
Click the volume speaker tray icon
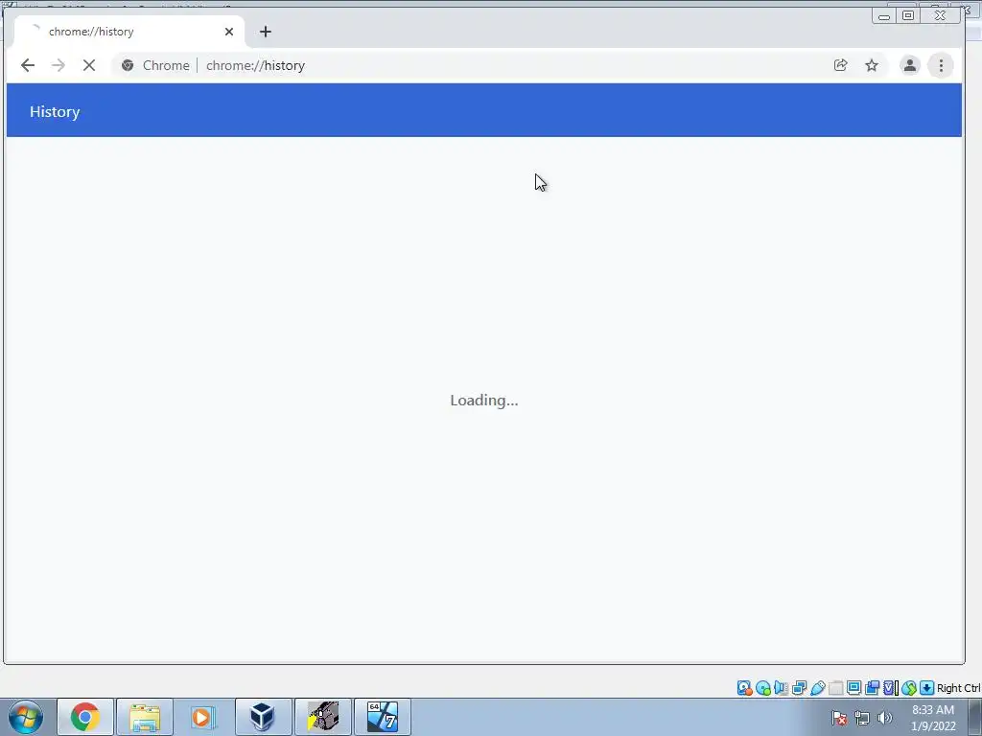[884, 718]
